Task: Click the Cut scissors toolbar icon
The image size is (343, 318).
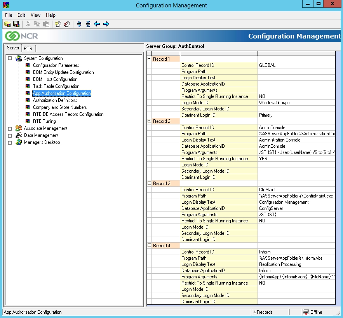Action: [x=28, y=24]
